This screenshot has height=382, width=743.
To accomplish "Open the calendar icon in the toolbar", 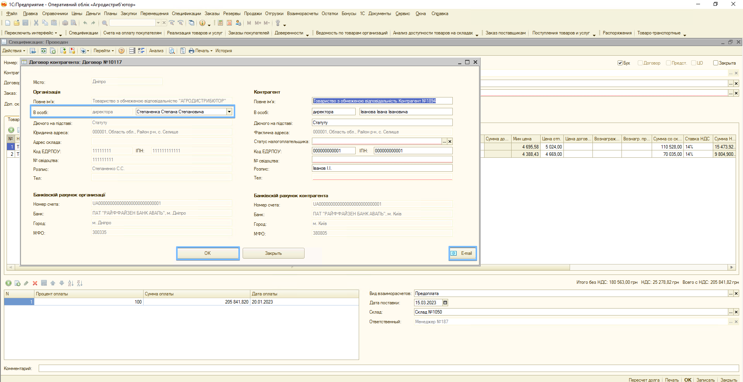I will [229, 23].
